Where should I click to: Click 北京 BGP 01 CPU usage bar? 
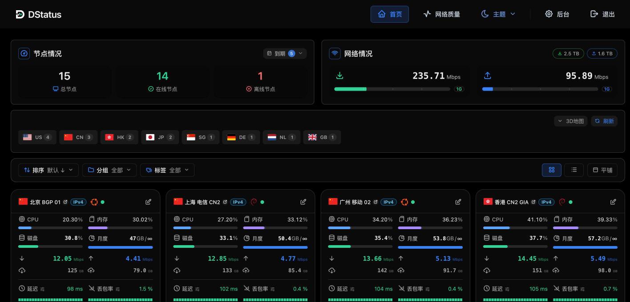(50, 228)
